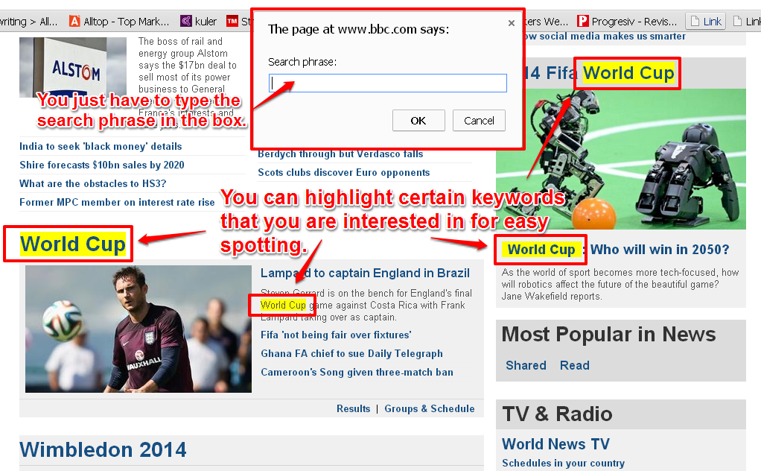The image size is (761, 471).
Task: Open Ghana FA chief to sue Daily Telegraph
Action: [x=352, y=353]
